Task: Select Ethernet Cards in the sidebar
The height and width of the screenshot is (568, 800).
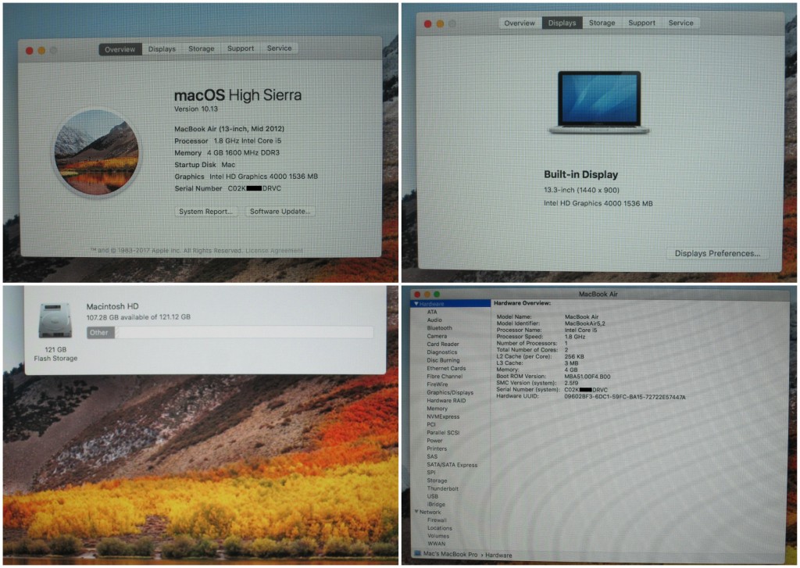Action: click(446, 369)
